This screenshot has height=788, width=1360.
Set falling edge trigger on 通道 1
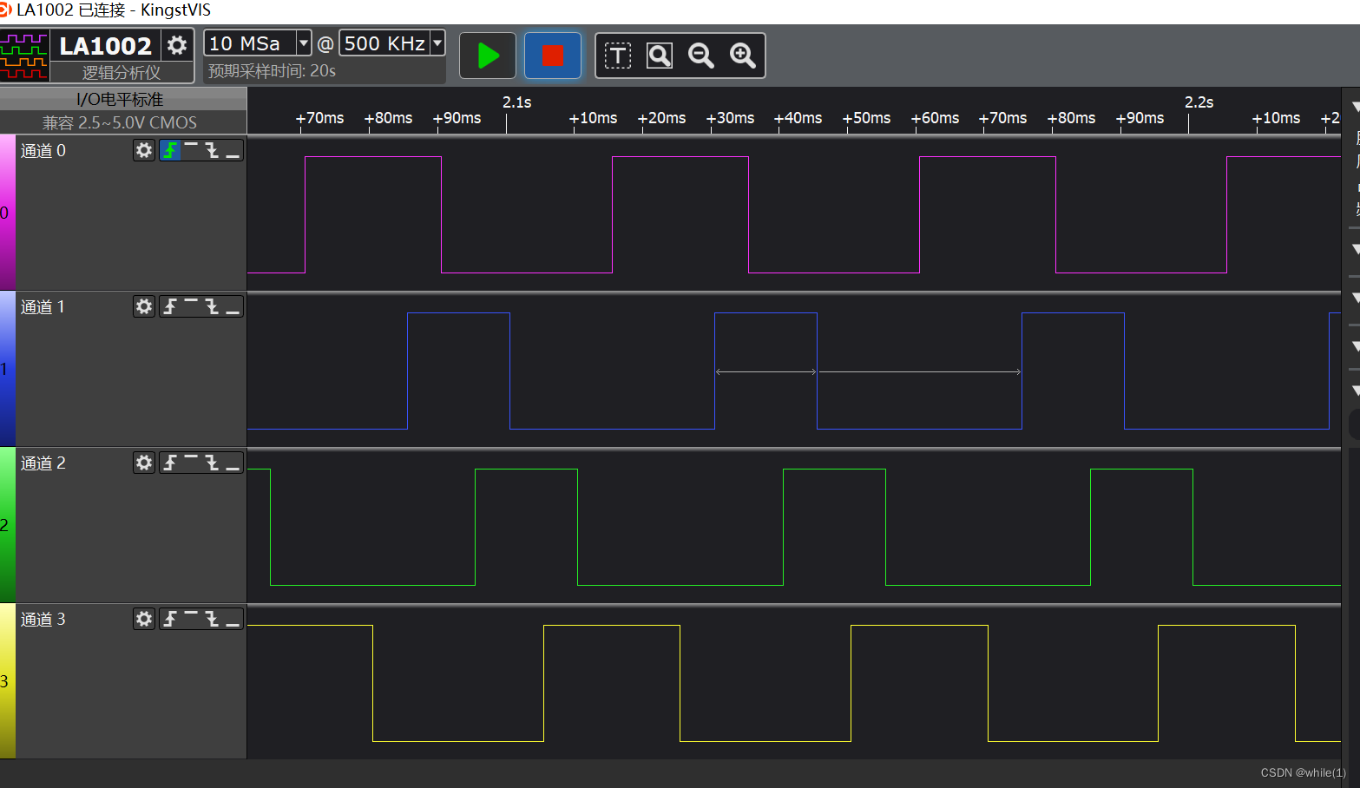pyautogui.click(x=212, y=306)
